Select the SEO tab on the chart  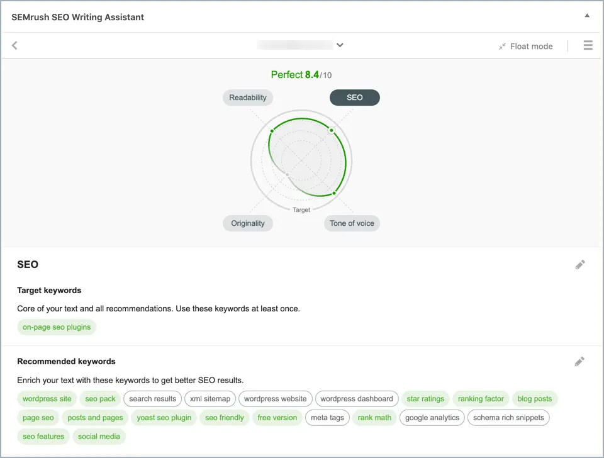(354, 98)
